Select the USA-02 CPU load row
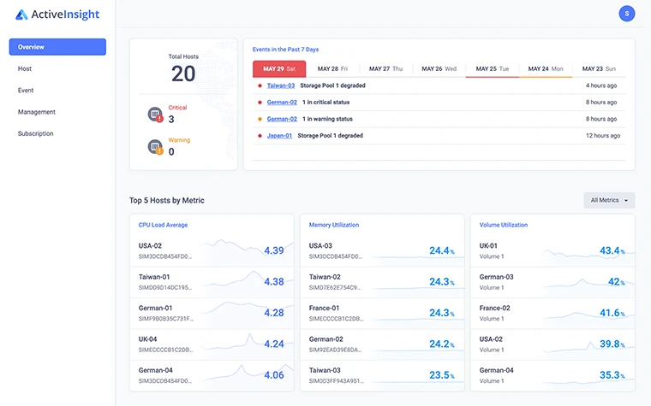This screenshot has height=406, width=651. [212, 250]
